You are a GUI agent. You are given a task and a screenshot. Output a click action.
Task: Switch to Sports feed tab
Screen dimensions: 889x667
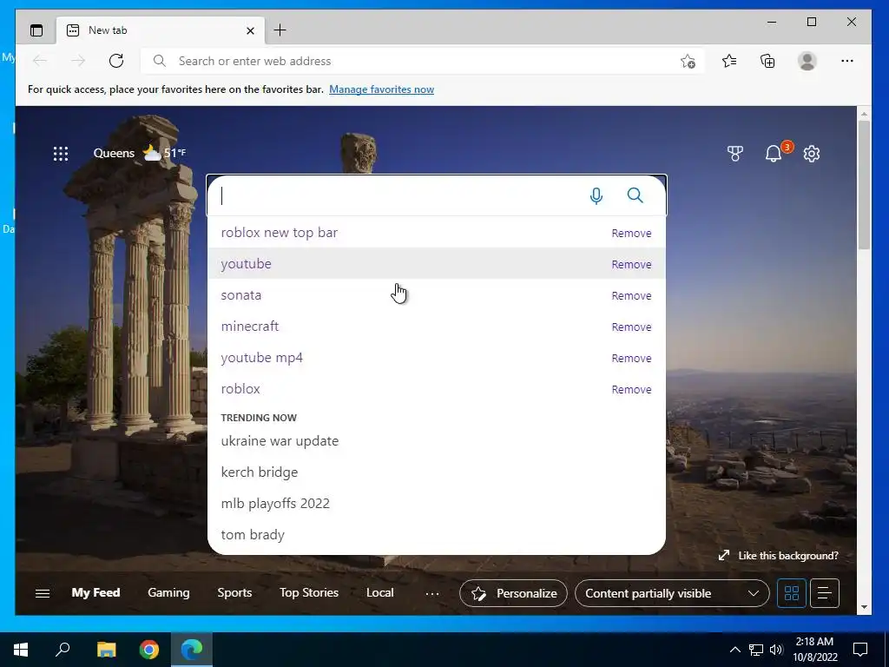[x=234, y=592]
